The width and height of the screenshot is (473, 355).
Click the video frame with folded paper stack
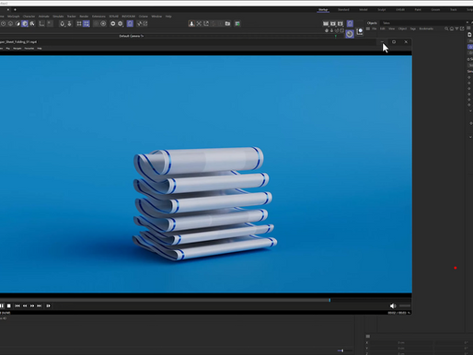coord(206,174)
